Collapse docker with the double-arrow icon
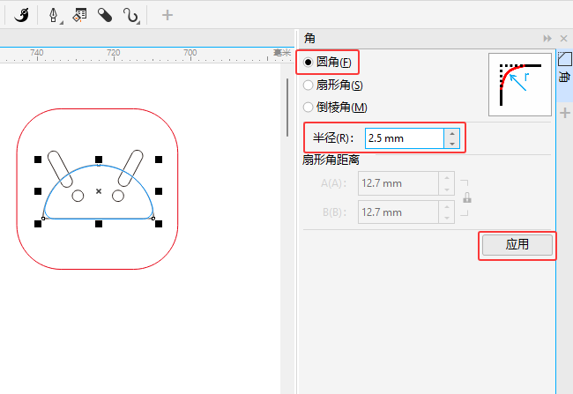573x394 pixels. tap(547, 39)
